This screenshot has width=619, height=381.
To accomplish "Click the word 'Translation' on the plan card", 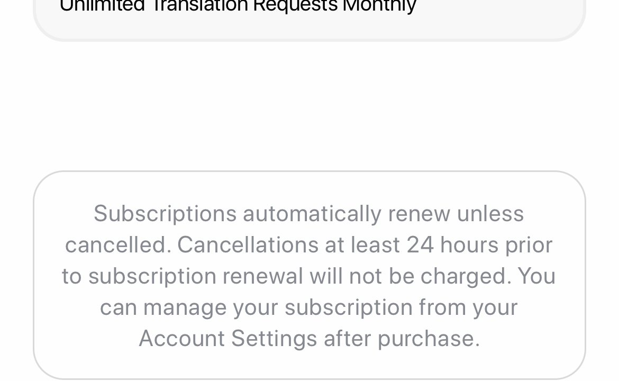I will click(x=199, y=6).
